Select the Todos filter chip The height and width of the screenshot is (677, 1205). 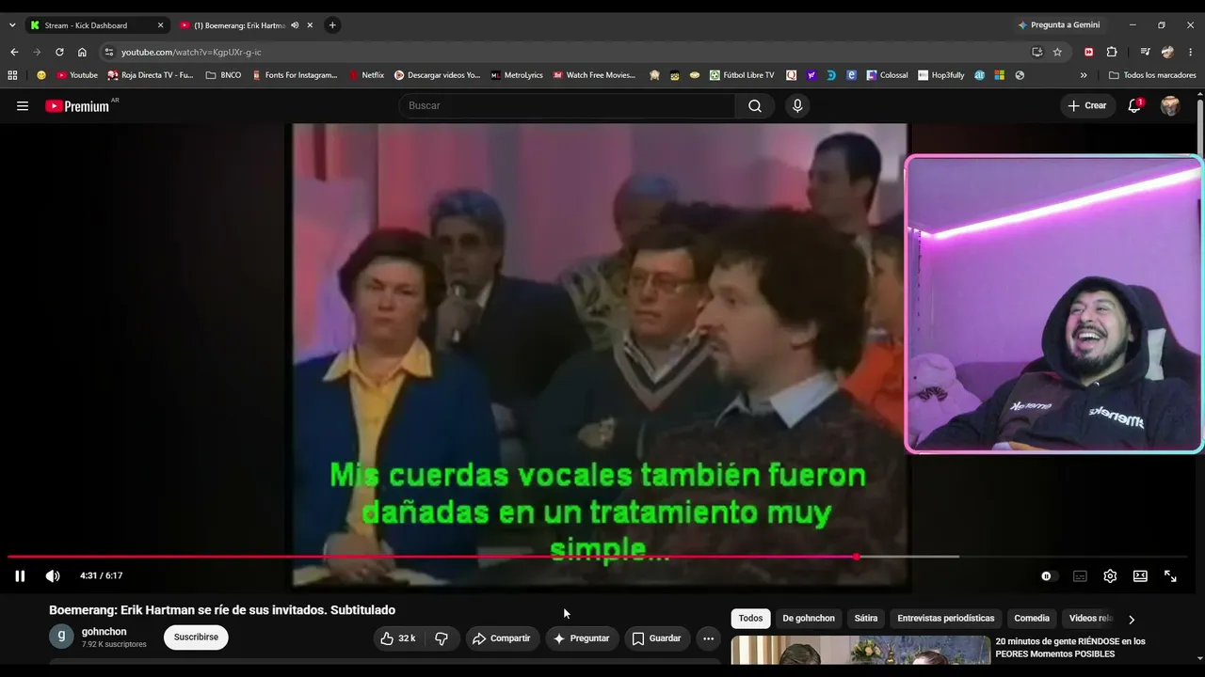click(x=750, y=619)
